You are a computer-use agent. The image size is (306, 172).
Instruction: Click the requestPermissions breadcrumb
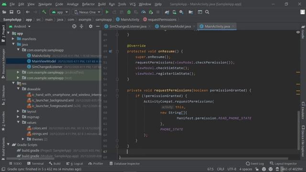click(x=160, y=20)
